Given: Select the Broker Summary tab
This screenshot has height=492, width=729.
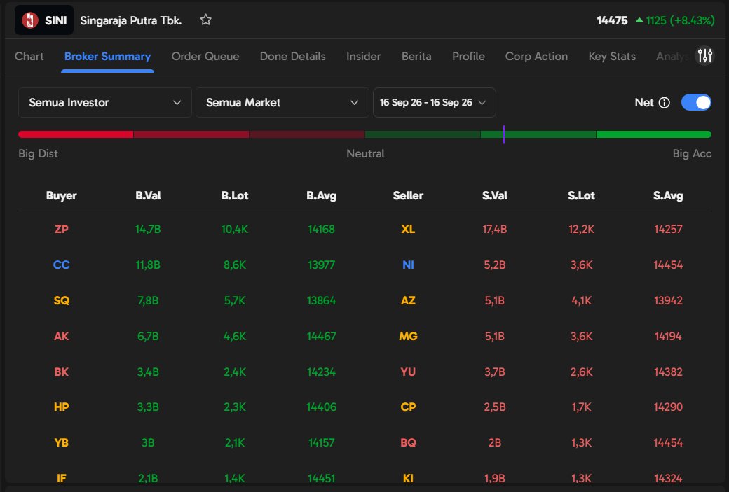Looking at the screenshot, I should 107,56.
